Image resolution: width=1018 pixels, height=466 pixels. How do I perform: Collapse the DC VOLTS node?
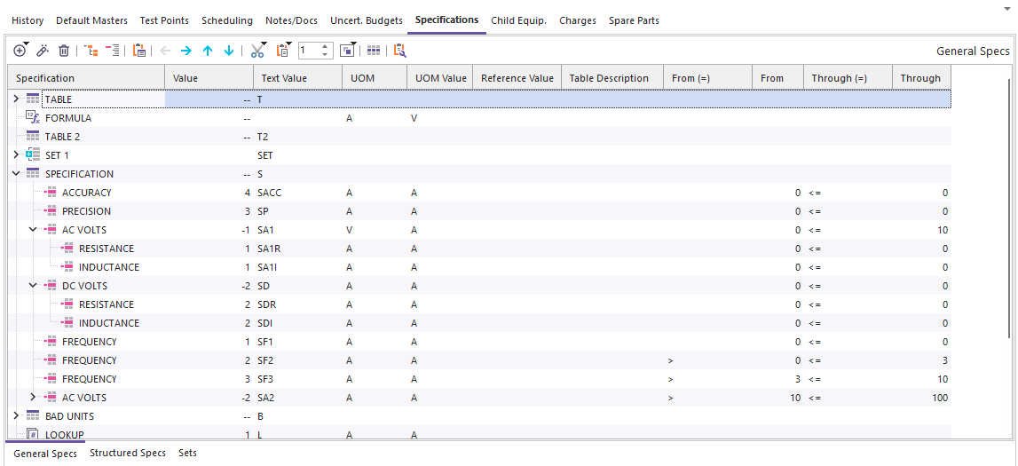point(33,286)
